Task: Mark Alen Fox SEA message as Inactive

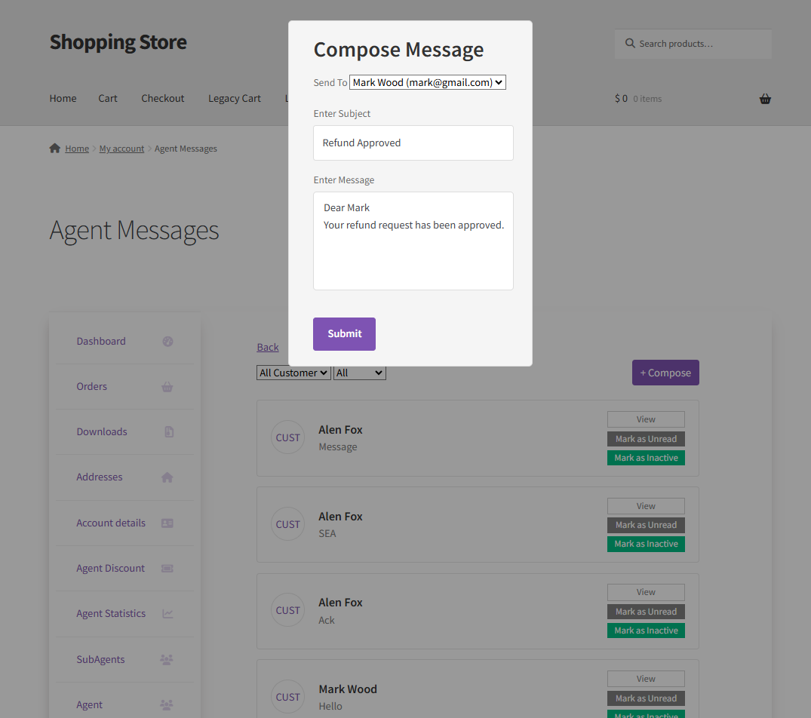Action: coord(646,544)
